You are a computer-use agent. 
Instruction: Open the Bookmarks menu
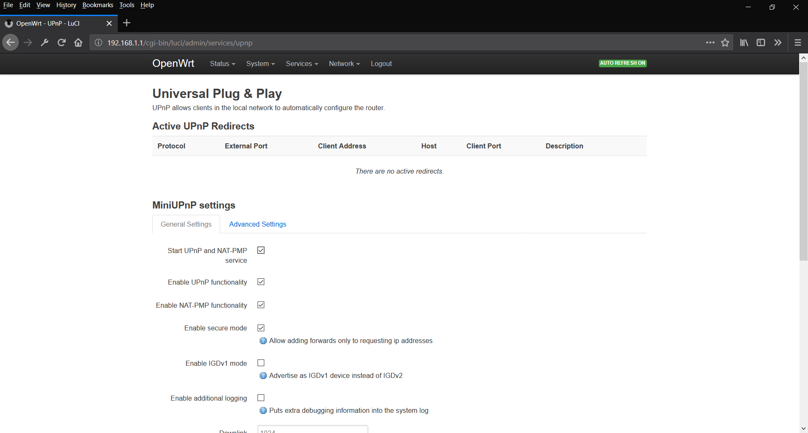coord(98,5)
